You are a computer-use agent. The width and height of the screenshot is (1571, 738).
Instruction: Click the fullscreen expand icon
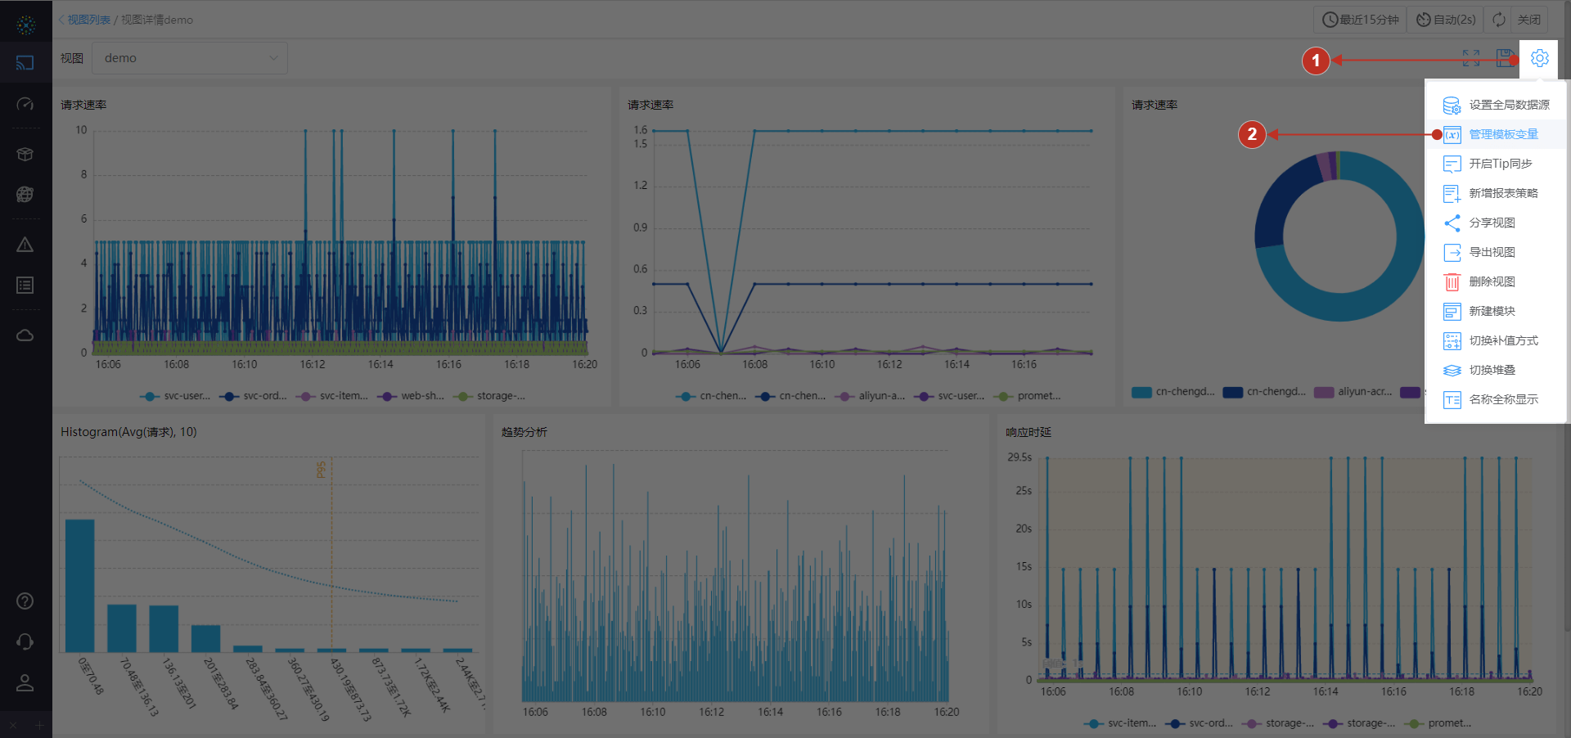point(1471,58)
